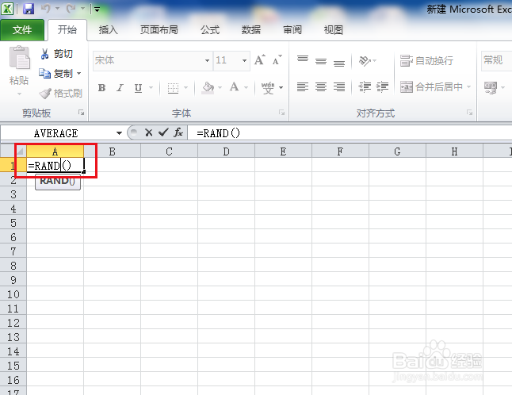
Task: Select column C header
Action: click(169, 151)
